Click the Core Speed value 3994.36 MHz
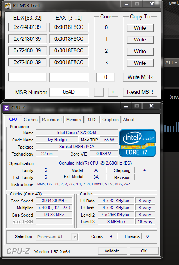The height and width of the screenshot is (265, 179). coord(54,201)
